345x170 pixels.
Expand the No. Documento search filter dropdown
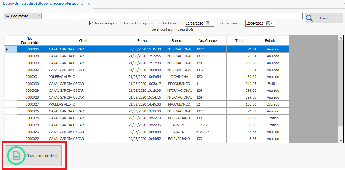(39, 16)
